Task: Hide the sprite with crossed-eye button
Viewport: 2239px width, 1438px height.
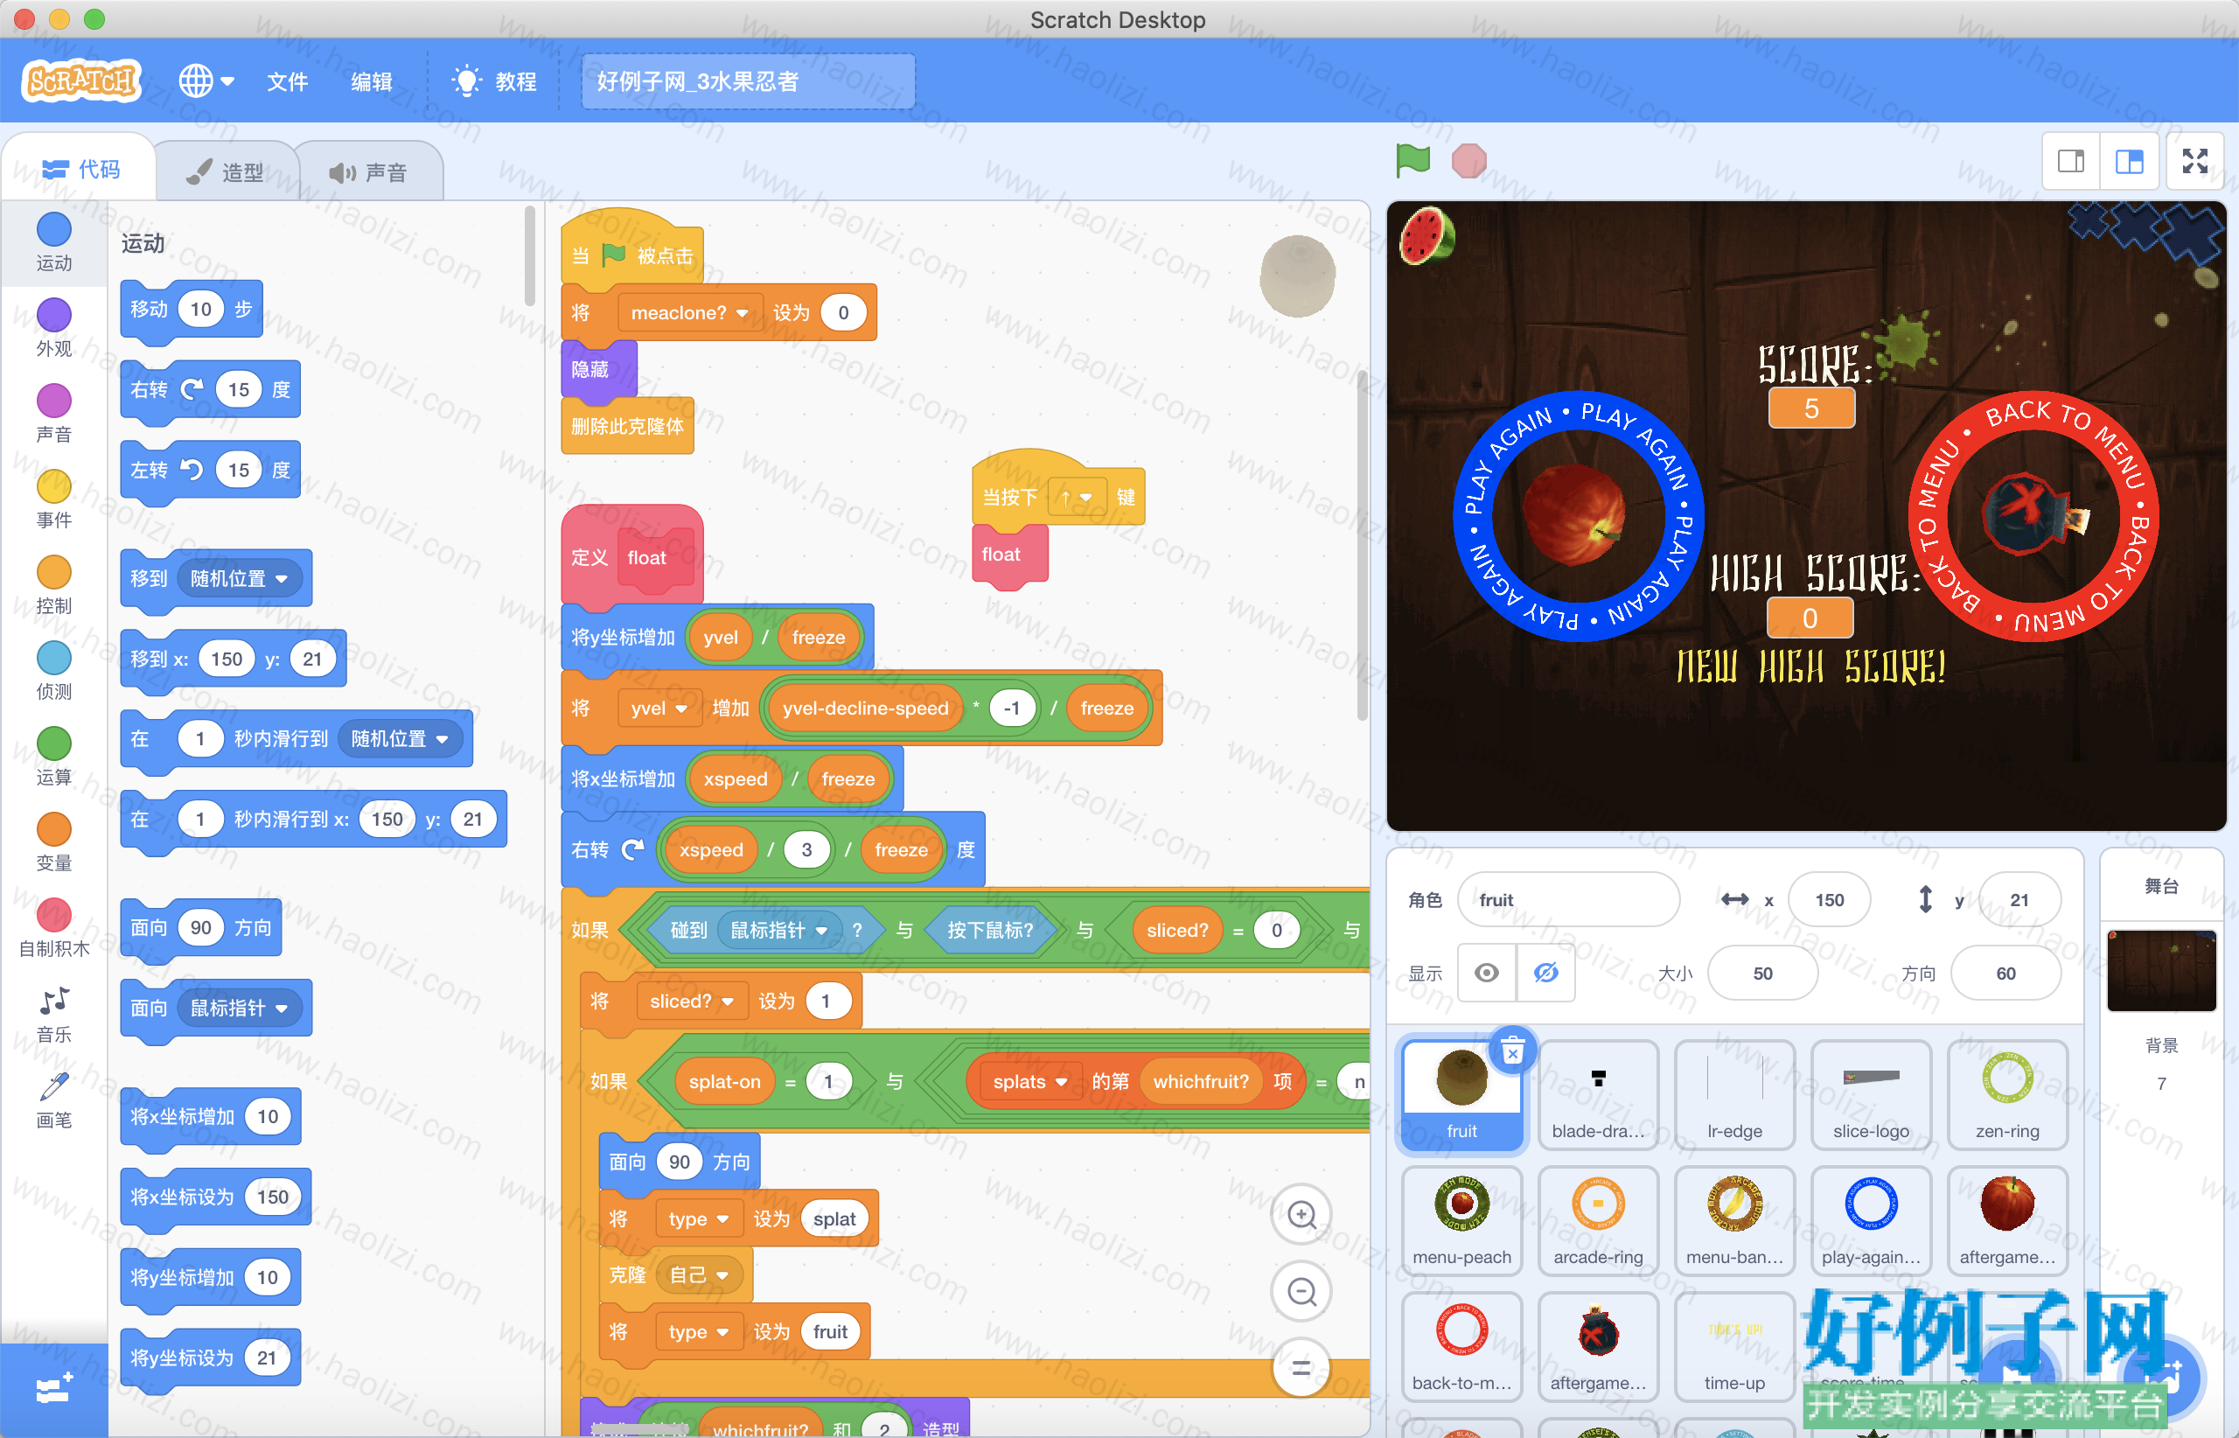Action: click(x=1545, y=973)
